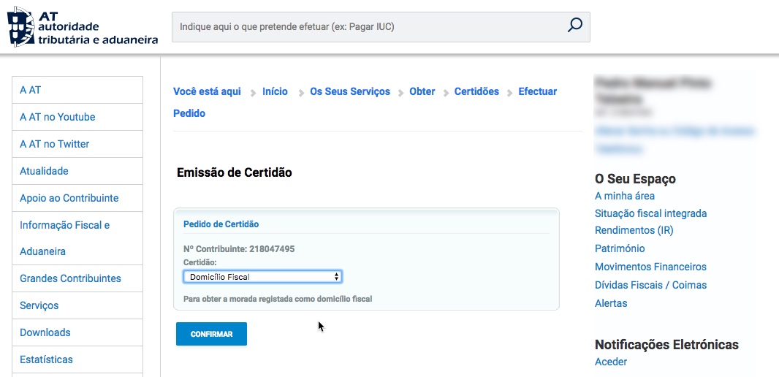Image resolution: width=779 pixels, height=377 pixels.
Task: Click the Obter breadcrumb link
Action: (422, 91)
